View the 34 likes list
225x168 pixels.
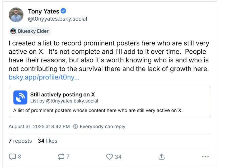[48, 141]
